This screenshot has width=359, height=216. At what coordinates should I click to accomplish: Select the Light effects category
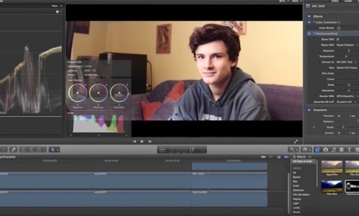[x=296, y=203]
